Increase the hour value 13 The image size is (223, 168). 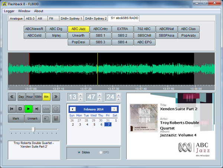80,95
